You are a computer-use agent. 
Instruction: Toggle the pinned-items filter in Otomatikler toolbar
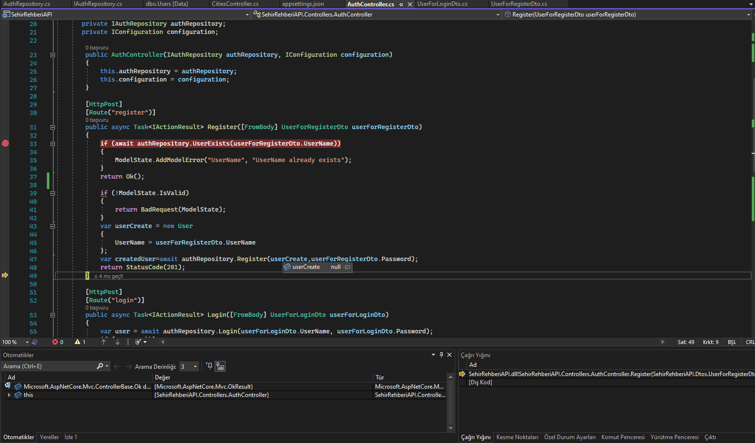(209, 366)
